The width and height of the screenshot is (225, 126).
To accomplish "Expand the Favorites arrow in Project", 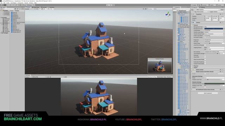I will (1, 10).
